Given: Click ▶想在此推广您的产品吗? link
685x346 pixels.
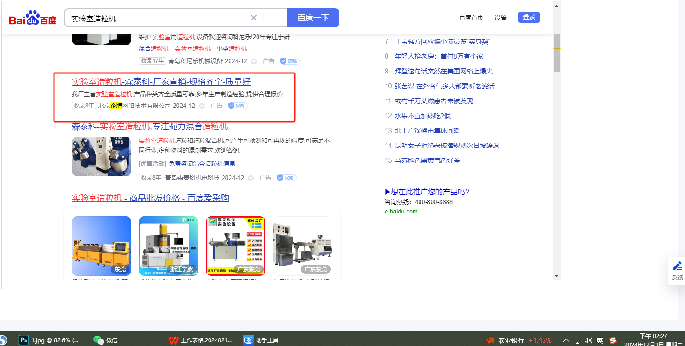Looking at the screenshot, I should pyautogui.click(x=427, y=192).
